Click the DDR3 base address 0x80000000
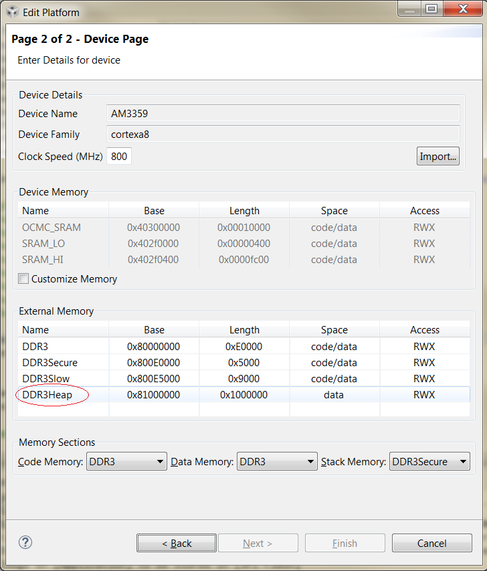Viewport: 487px width, 571px height. click(154, 347)
